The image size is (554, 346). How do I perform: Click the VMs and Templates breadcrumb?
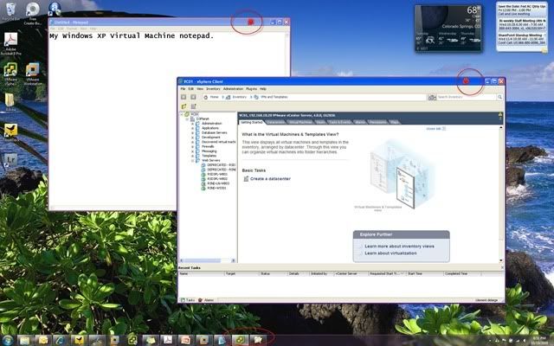pos(274,97)
